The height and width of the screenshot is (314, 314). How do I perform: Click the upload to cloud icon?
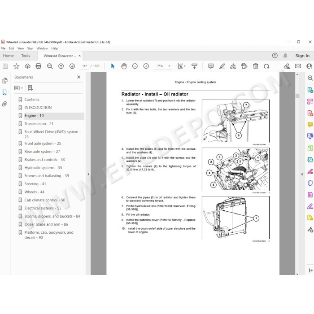[27, 66]
